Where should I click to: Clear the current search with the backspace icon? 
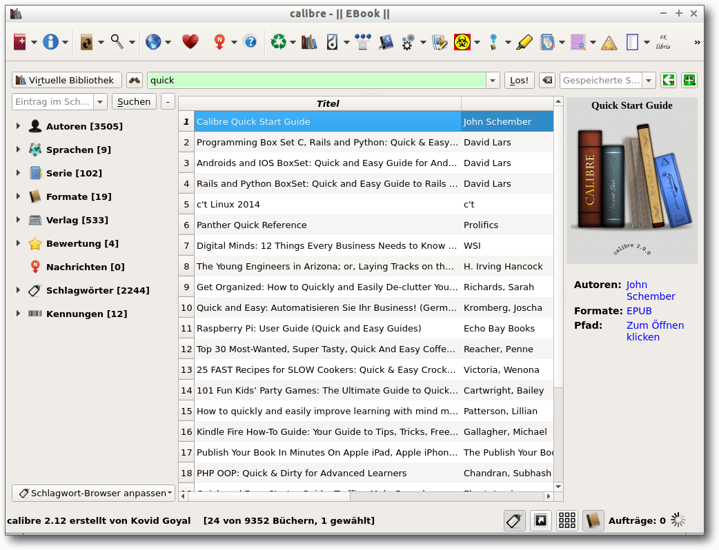(547, 80)
